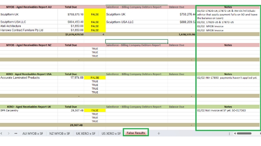Select the Notes header in AU section
Screen dimensions: 261x146
228,7
